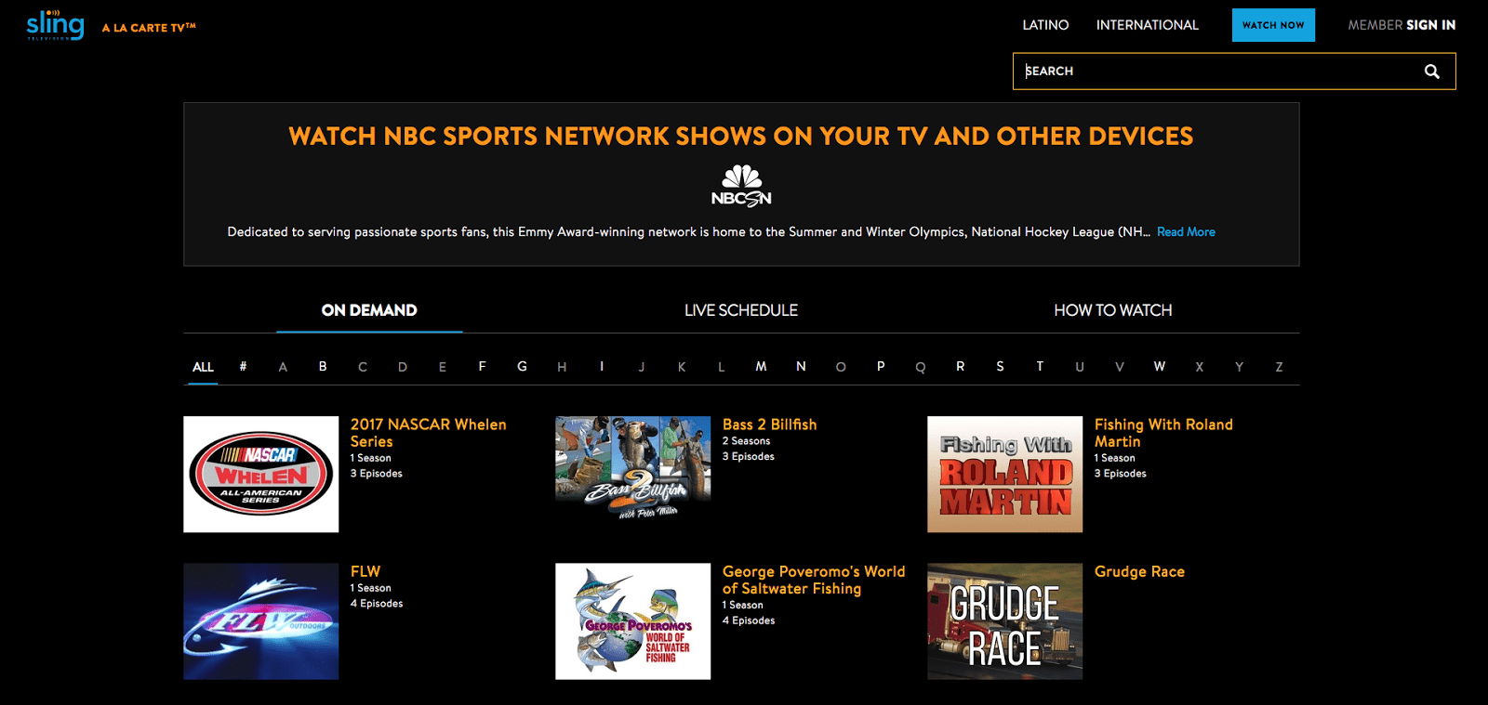Click the Fishing With Roland Martin title
Viewport: 1488px width, 705px height.
(1163, 433)
